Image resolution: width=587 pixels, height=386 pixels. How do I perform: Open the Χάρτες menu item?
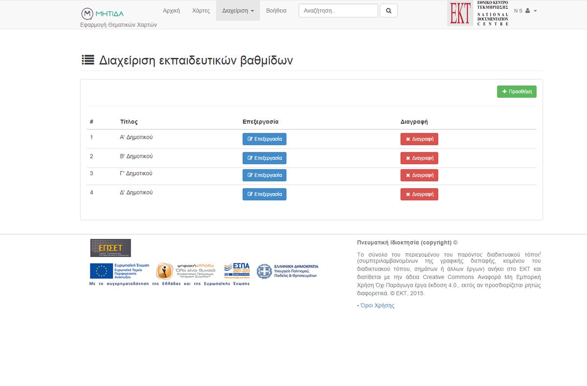[201, 11]
